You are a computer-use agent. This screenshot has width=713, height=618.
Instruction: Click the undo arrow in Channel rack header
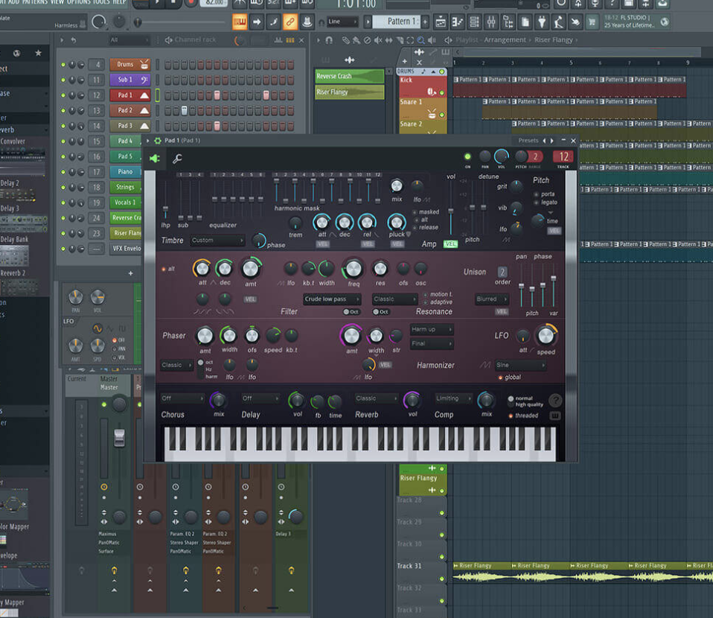coord(73,40)
